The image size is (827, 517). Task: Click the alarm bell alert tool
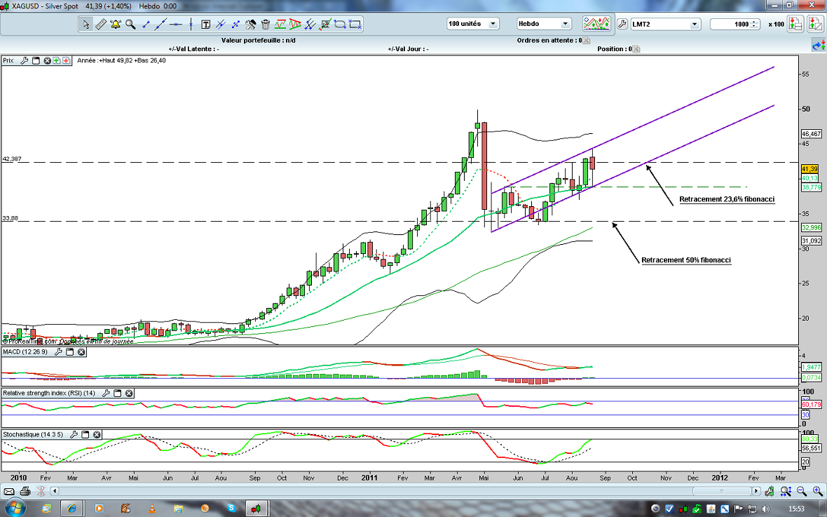(x=115, y=24)
